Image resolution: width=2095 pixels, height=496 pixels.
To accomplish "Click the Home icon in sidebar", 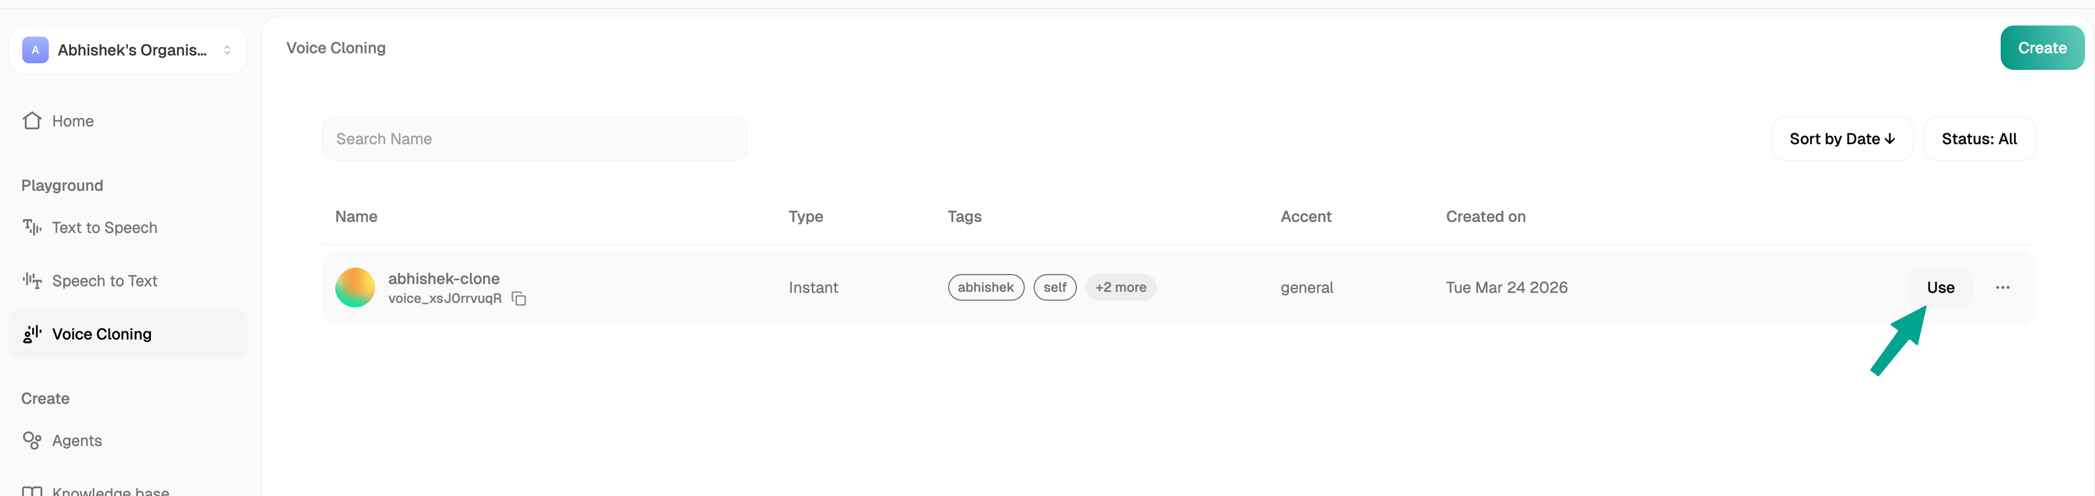I will pos(32,120).
